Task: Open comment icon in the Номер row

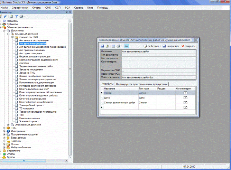Action: (185, 93)
